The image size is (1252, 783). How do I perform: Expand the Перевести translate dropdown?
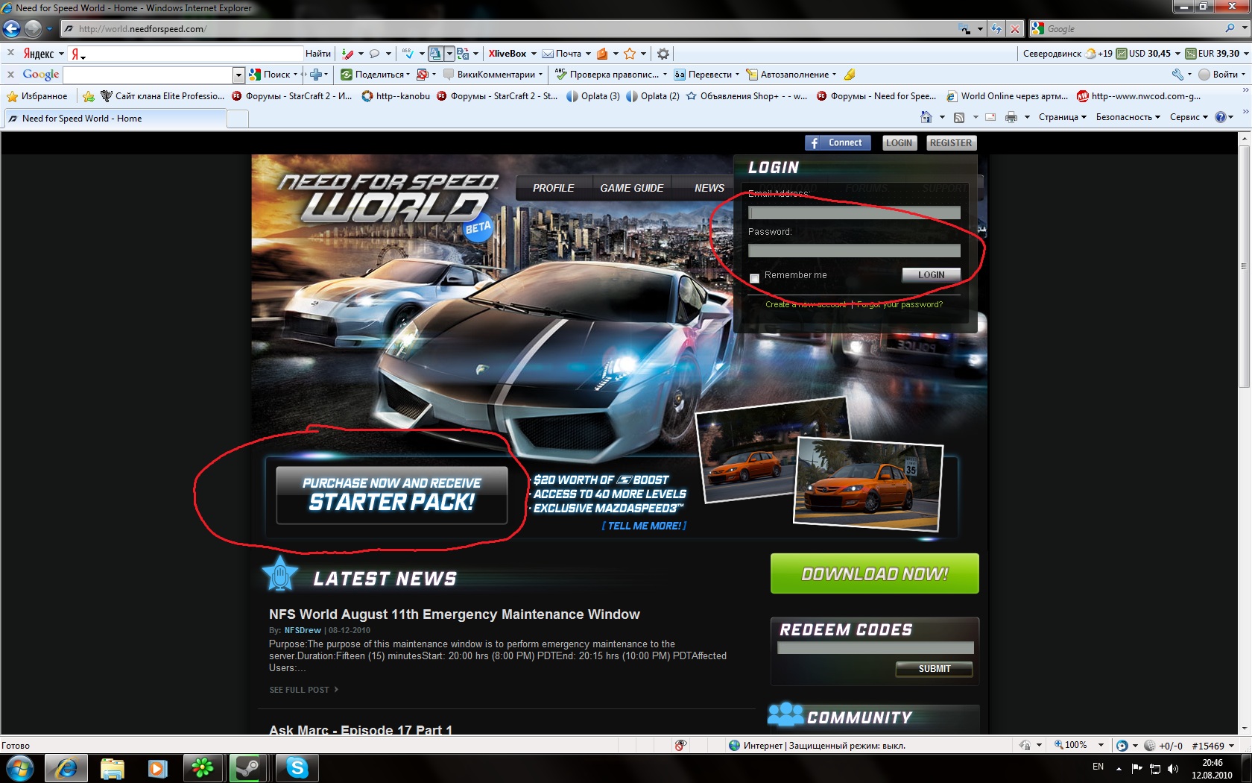(737, 75)
